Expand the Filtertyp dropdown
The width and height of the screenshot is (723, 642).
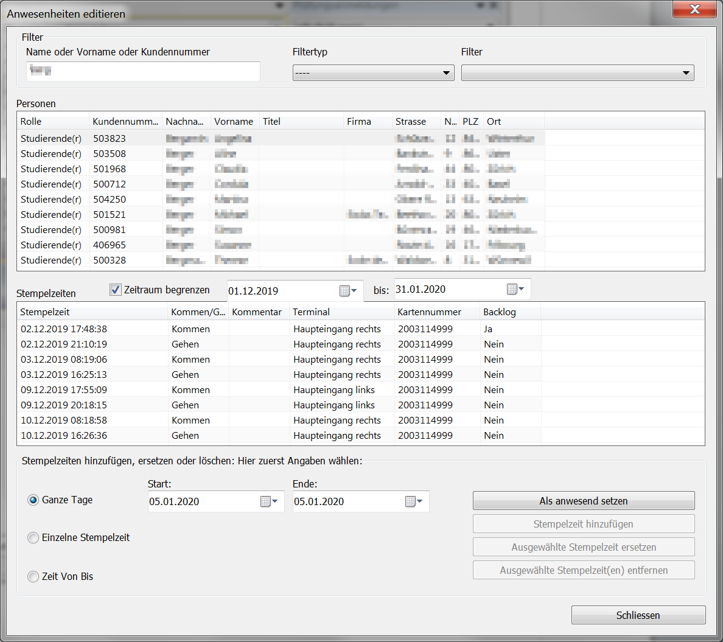[373, 73]
